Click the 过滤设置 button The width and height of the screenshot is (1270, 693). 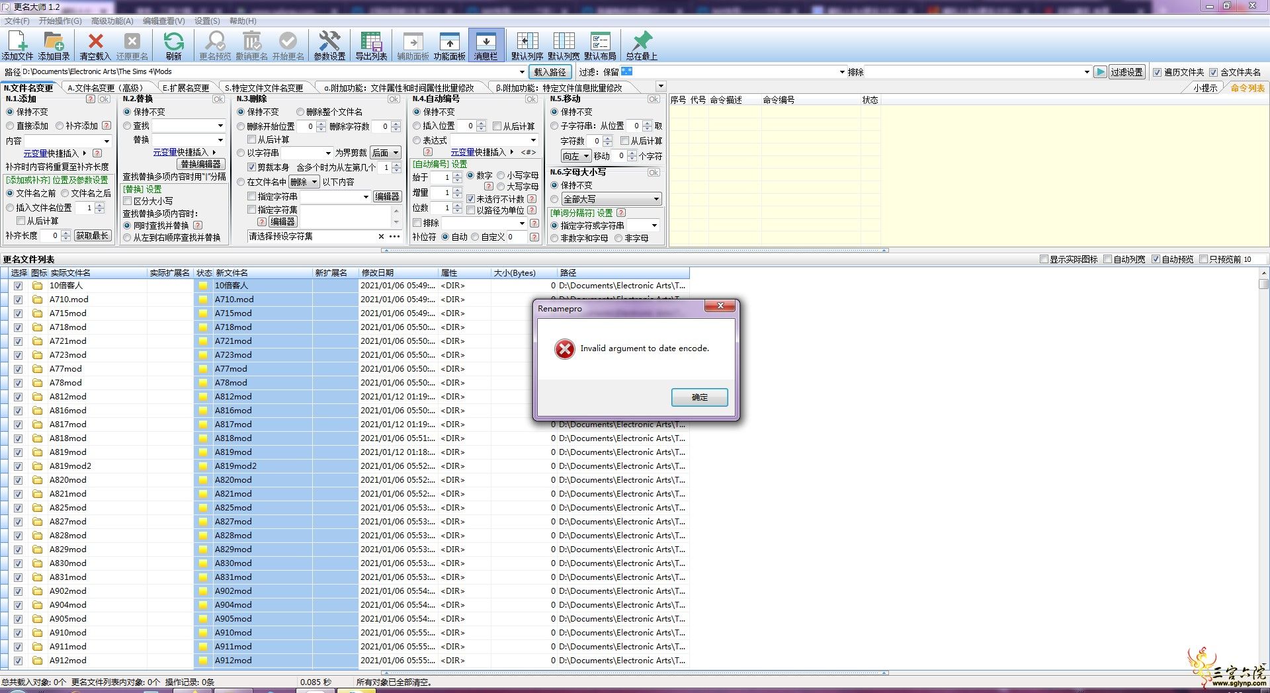point(1126,72)
